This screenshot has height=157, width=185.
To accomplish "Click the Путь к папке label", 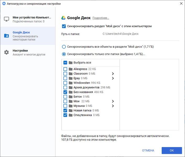I will [70, 34].
